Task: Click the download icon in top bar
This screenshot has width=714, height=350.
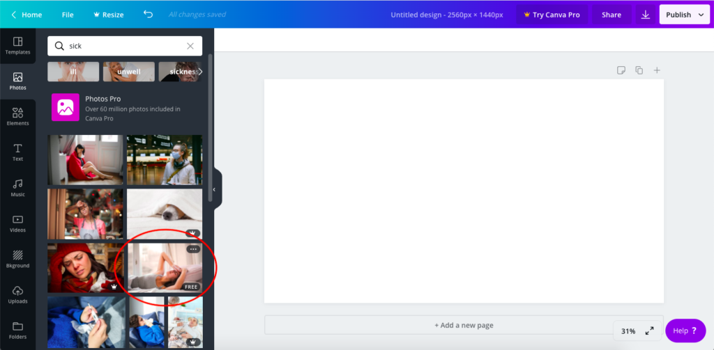Action: (645, 15)
